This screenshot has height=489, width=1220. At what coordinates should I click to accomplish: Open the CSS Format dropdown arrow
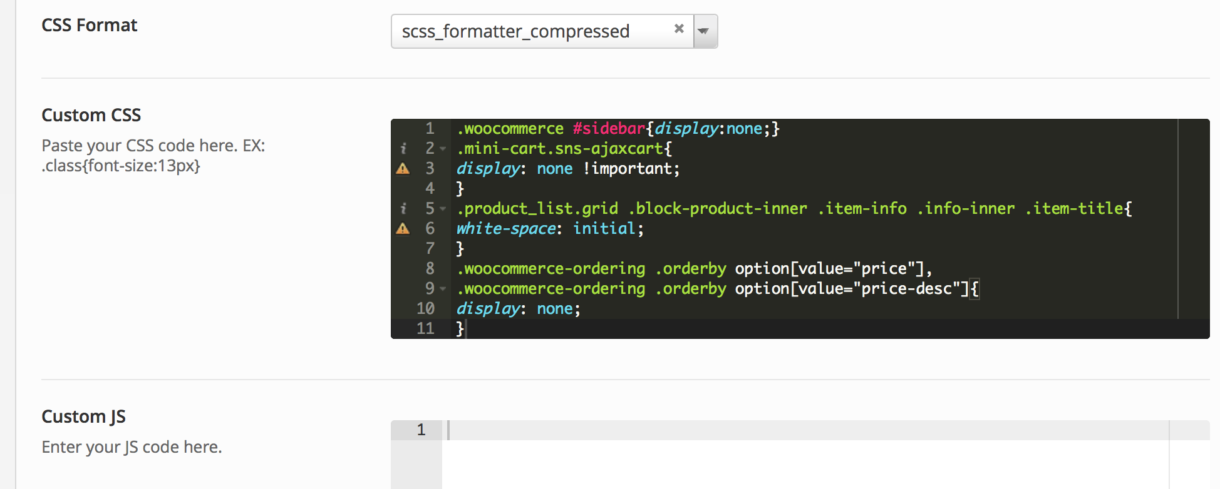[x=704, y=31]
